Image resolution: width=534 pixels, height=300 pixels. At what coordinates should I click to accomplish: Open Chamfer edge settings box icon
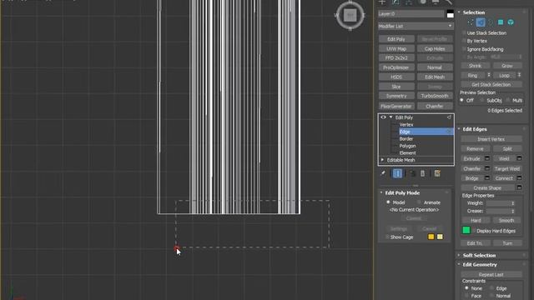click(487, 168)
